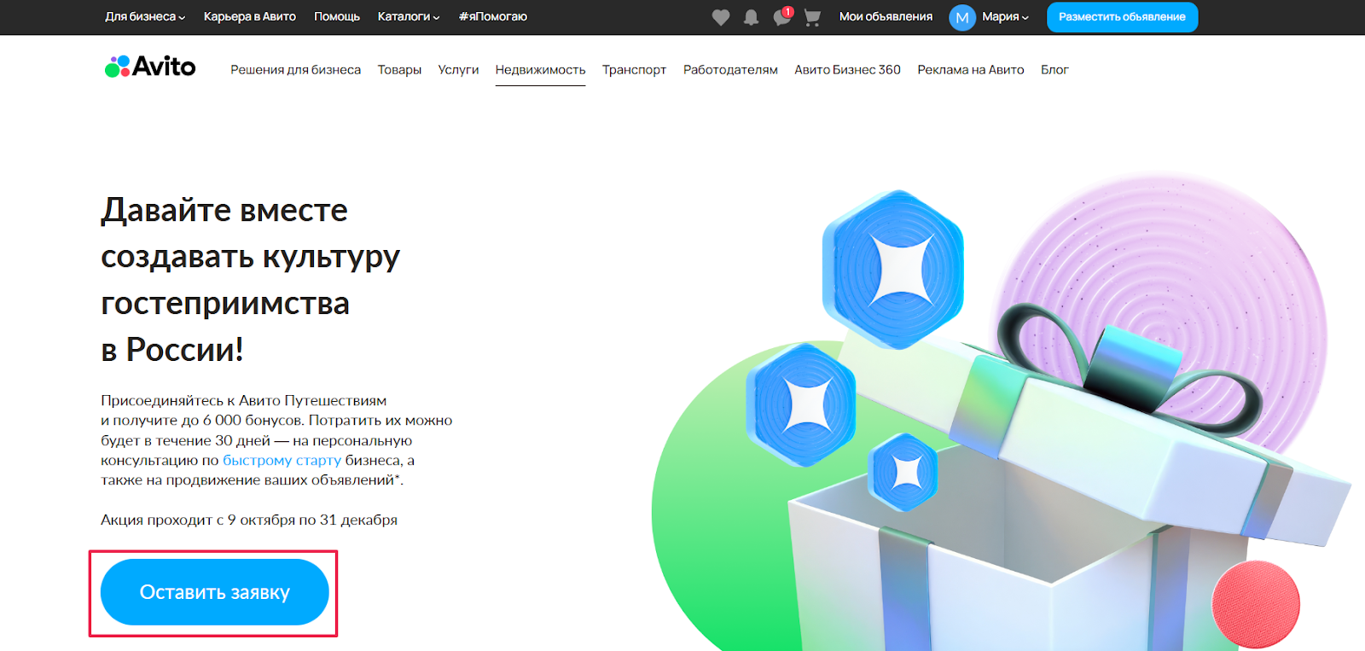Expand the Каталоги dropdown
The width and height of the screenshot is (1365, 651).
(x=408, y=16)
